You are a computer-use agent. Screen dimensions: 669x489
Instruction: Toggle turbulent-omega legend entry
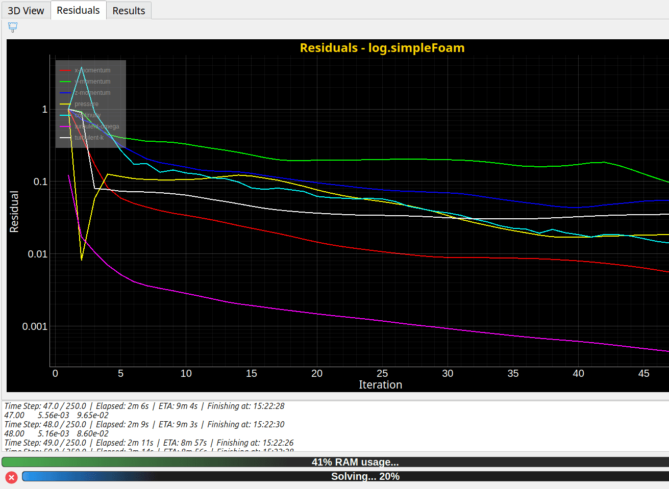click(89, 126)
